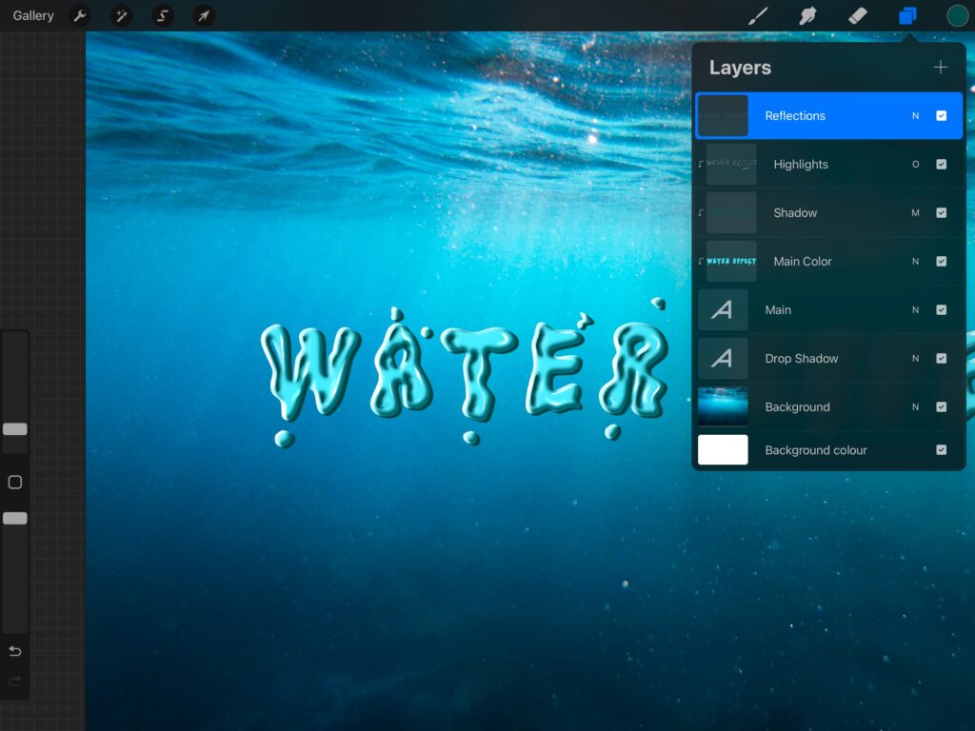Close the Layers panel via layers icon
This screenshot has height=731, width=975.
[x=907, y=16]
